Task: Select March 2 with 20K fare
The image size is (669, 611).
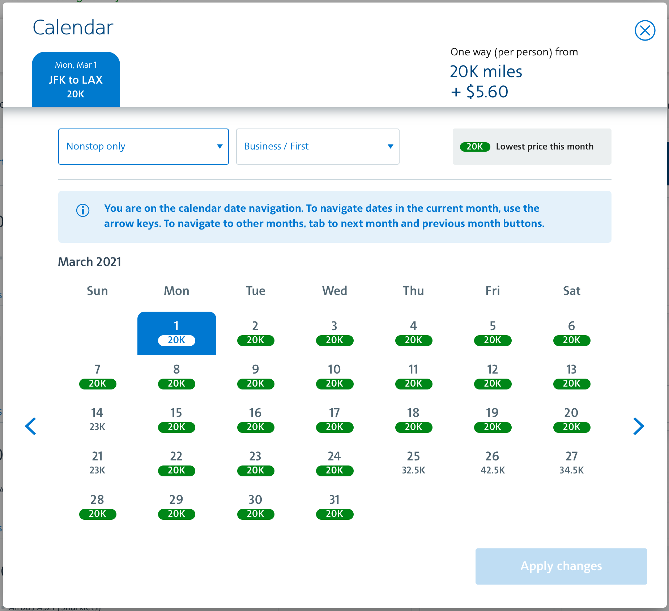Action: click(255, 332)
